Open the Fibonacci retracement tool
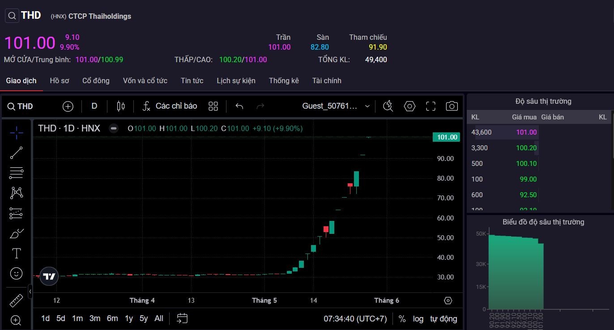This screenshot has width=614, height=330. coord(17,173)
